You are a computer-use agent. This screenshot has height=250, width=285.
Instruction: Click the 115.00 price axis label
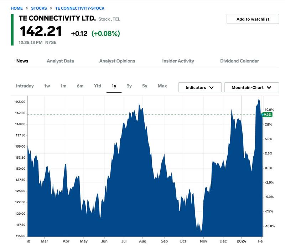(21, 236)
